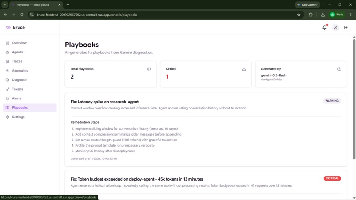Open the Overview page in sidebar
This screenshot has width=356, height=200.
point(30,43)
